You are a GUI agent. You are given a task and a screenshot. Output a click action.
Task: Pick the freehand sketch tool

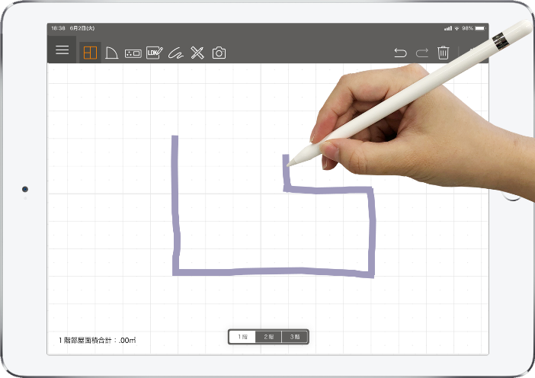176,53
